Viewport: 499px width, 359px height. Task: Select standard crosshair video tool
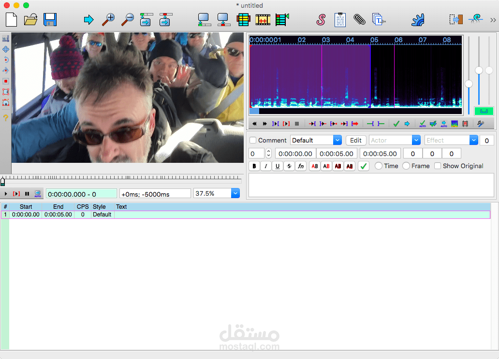click(6, 39)
